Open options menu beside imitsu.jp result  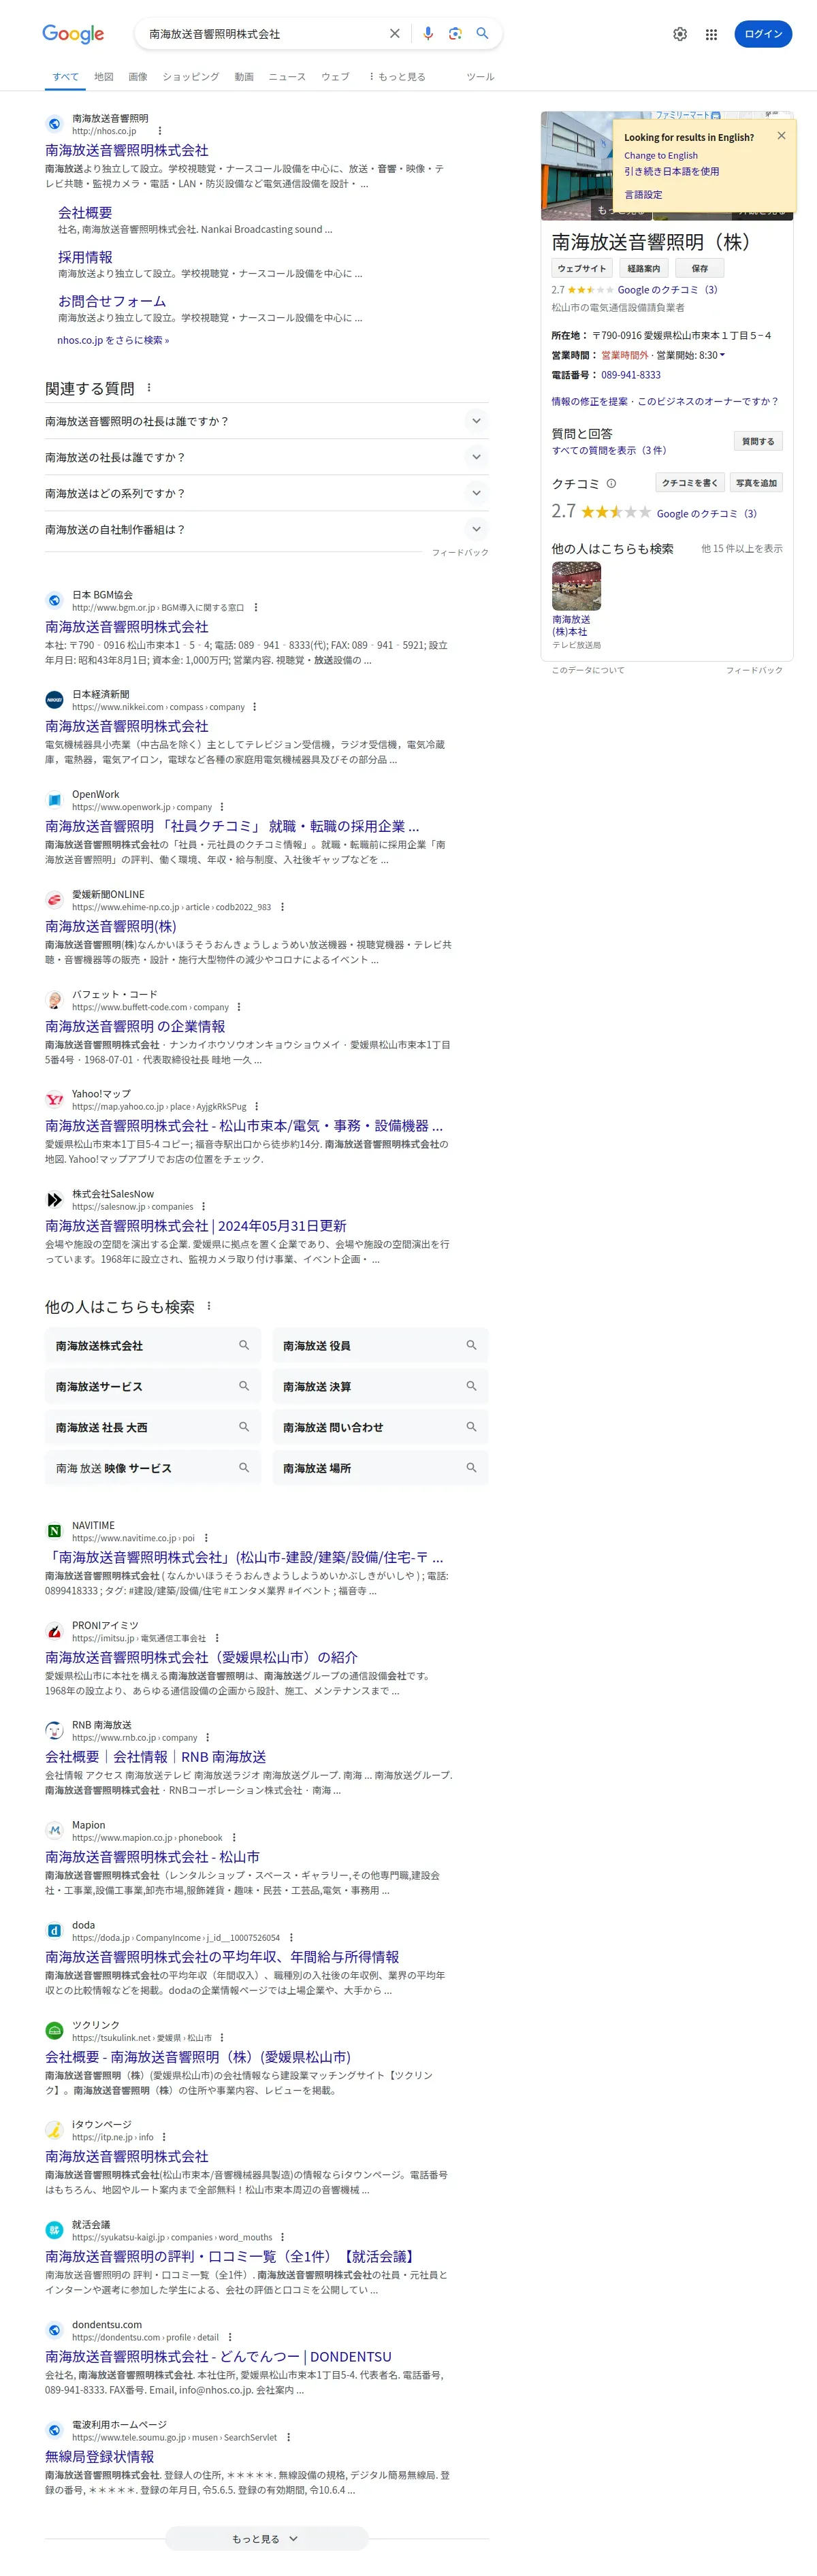[217, 1638]
